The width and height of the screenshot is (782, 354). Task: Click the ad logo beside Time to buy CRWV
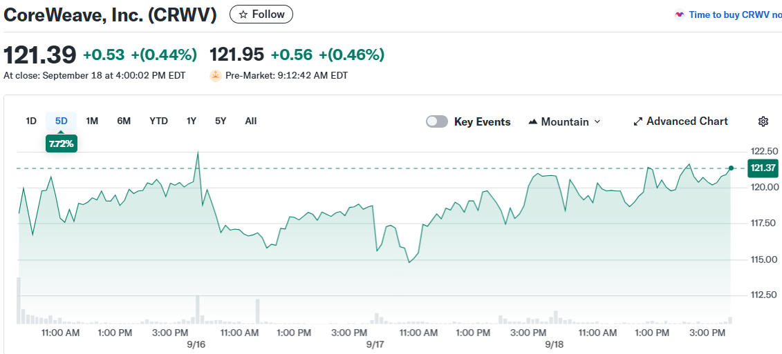[x=679, y=15]
